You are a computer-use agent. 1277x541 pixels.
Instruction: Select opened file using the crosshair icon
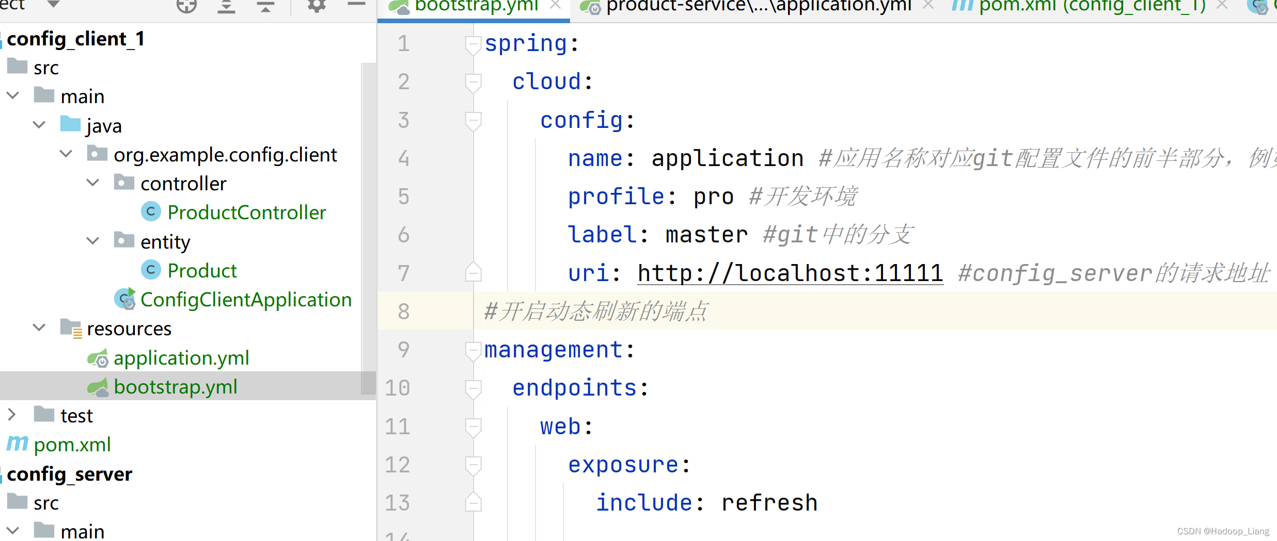(x=187, y=7)
